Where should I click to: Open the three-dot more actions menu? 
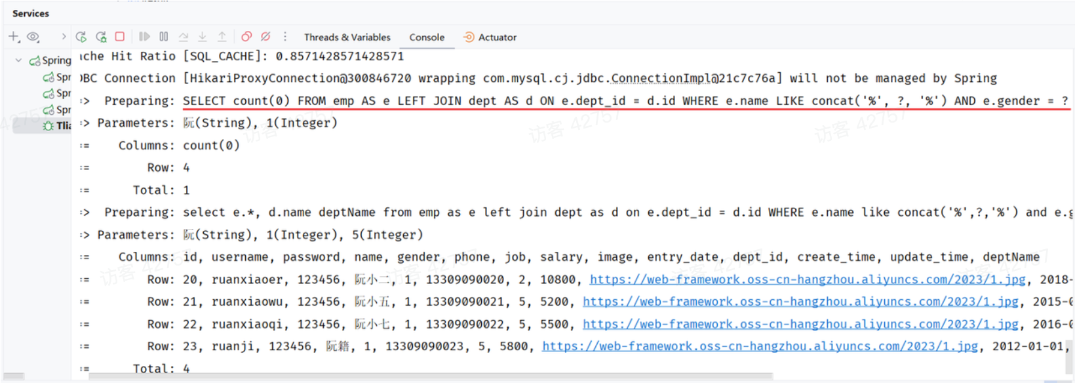point(285,37)
